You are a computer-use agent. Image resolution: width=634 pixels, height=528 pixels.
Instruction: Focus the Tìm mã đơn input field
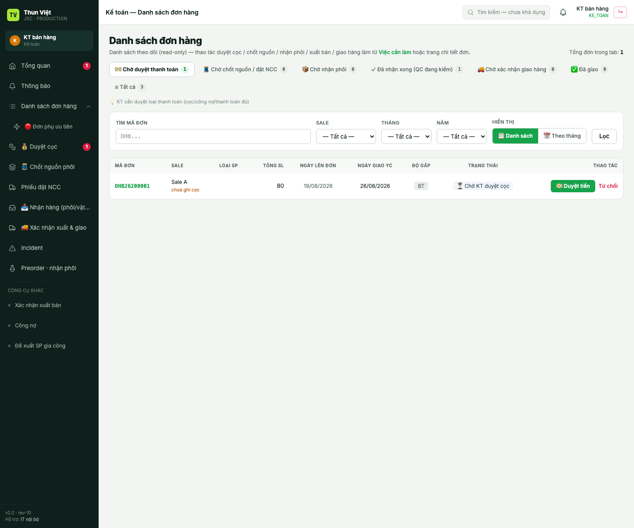[x=213, y=136]
